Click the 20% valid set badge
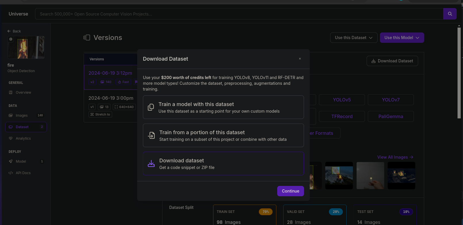 point(336,212)
